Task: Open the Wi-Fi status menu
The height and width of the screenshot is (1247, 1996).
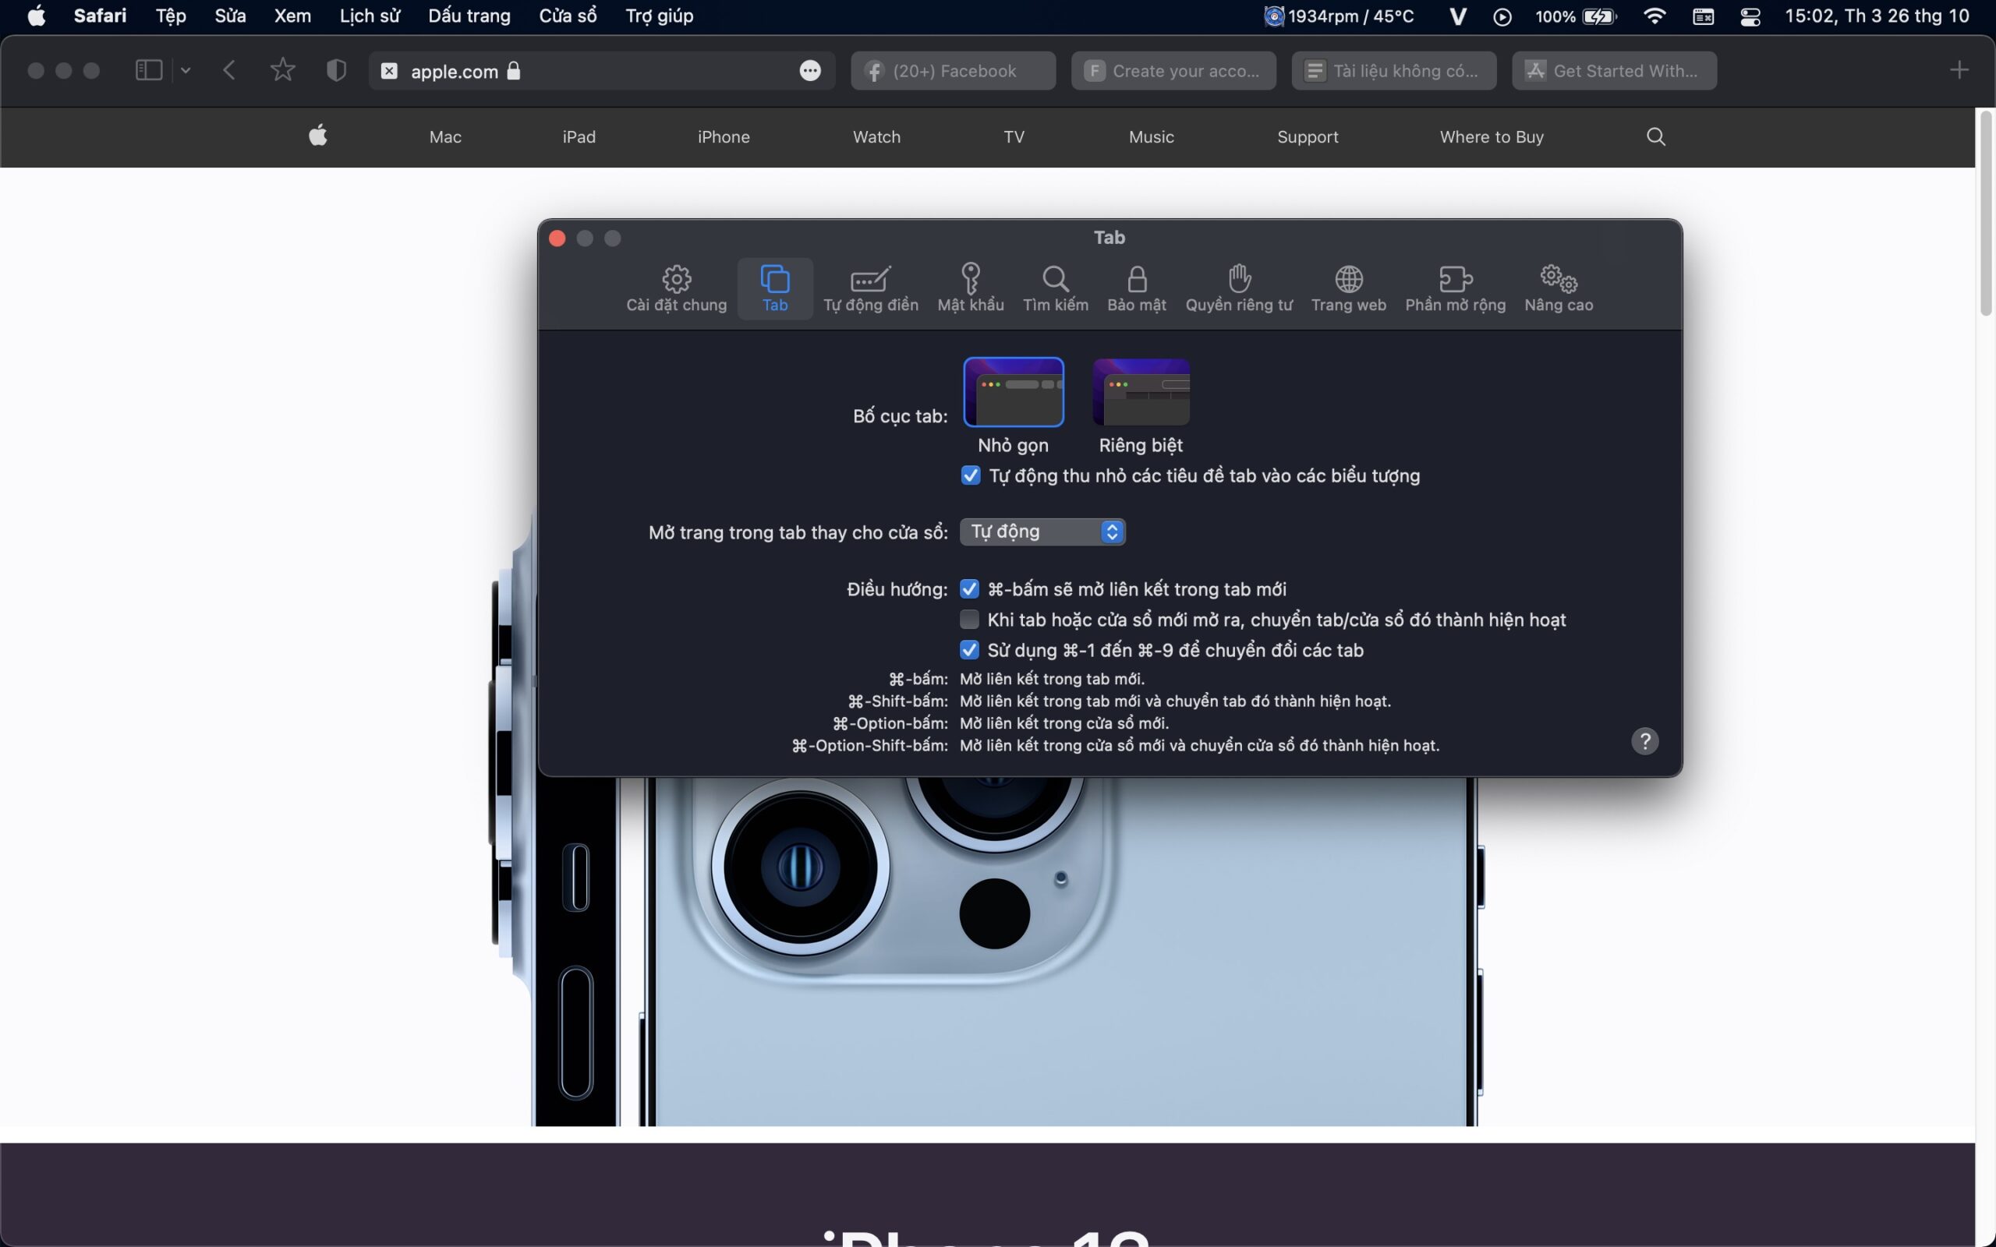Action: [1654, 16]
